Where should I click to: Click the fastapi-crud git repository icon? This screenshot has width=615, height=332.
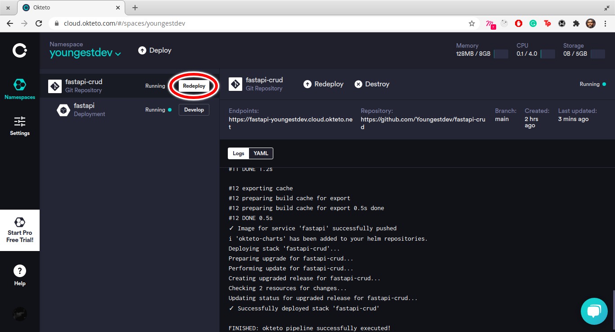[x=55, y=86]
